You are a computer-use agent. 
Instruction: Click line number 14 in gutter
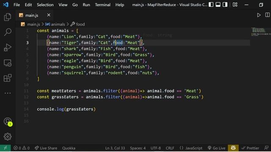pyautogui.click(x=26, y=109)
